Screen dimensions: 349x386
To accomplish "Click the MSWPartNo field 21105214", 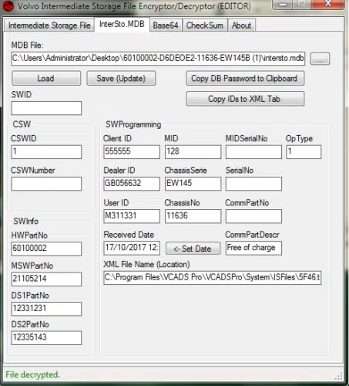I will (46, 279).
